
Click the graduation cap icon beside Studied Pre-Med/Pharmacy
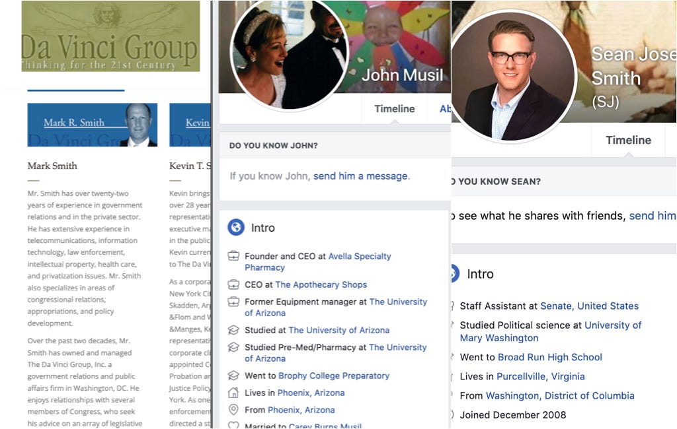pyautogui.click(x=233, y=347)
